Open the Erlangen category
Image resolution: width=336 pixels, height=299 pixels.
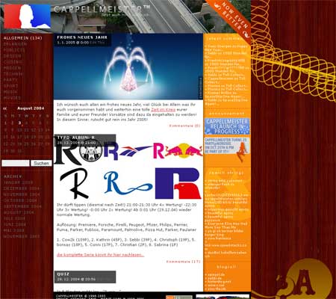point(15,44)
